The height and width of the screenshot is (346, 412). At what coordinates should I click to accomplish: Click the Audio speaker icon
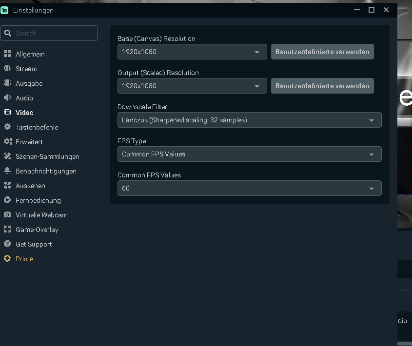coord(7,98)
